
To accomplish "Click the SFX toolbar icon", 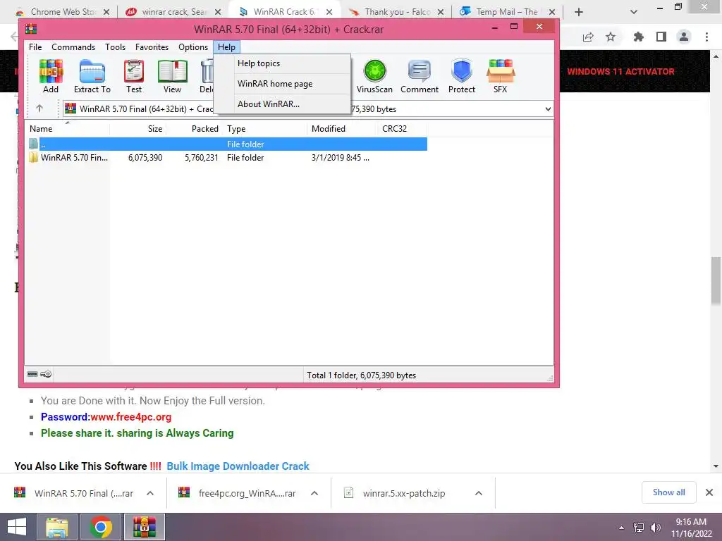I will pyautogui.click(x=501, y=76).
